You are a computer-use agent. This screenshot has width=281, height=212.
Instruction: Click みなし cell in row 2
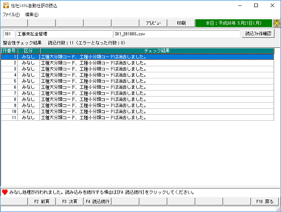(x=29, y=63)
